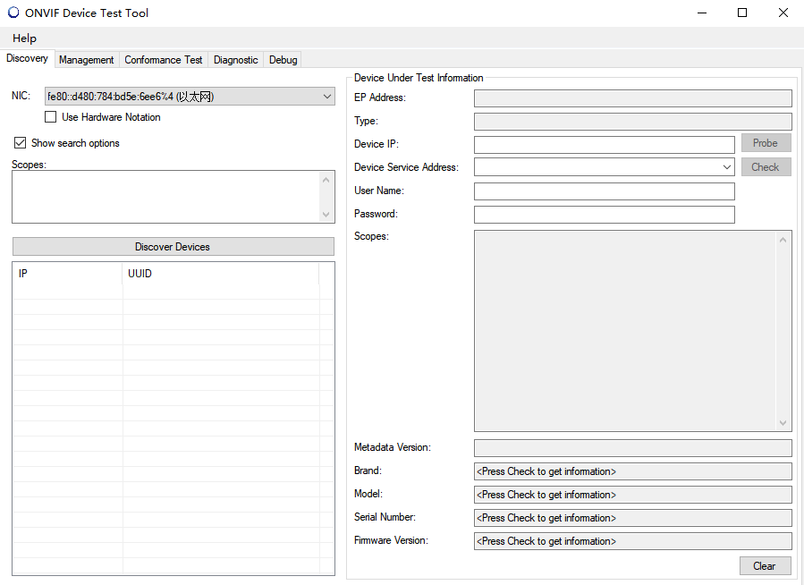Click the Check button
This screenshot has width=804, height=585.
[766, 167]
